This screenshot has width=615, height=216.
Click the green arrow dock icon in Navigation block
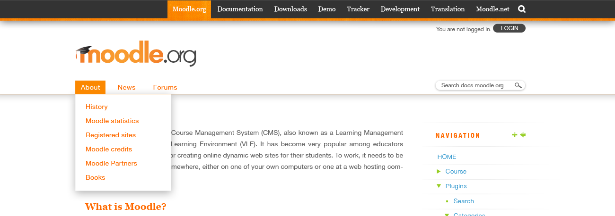point(523,135)
